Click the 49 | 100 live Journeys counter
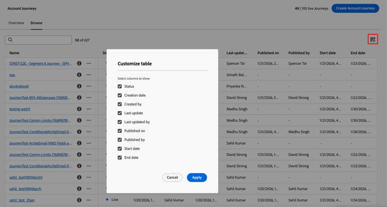The image size is (387, 207). [312, 8]
